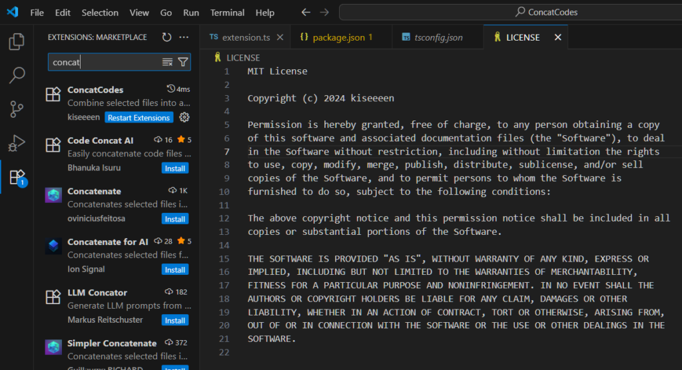Image resolution: width=682 pixels, height=370 pixels.
Task: Install the Concatenate for AI extension
Action: coord(175,270)
